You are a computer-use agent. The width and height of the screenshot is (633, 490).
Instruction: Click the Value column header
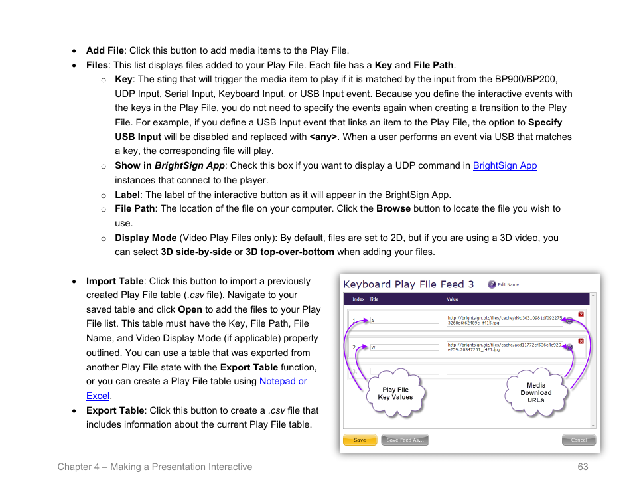[x=452, y=299]
